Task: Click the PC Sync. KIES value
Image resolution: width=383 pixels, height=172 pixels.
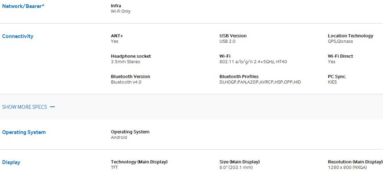Action: click(332, 82)
